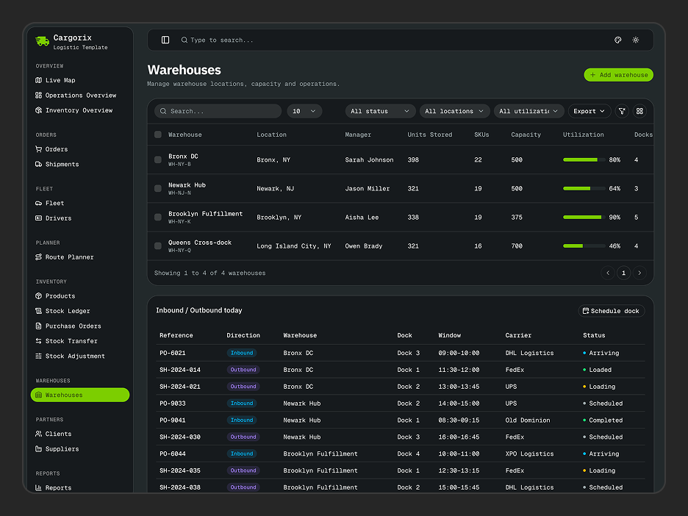Navigate to Shipments menu item
This screenshot has height=516, width=688.
pos(80,164)
